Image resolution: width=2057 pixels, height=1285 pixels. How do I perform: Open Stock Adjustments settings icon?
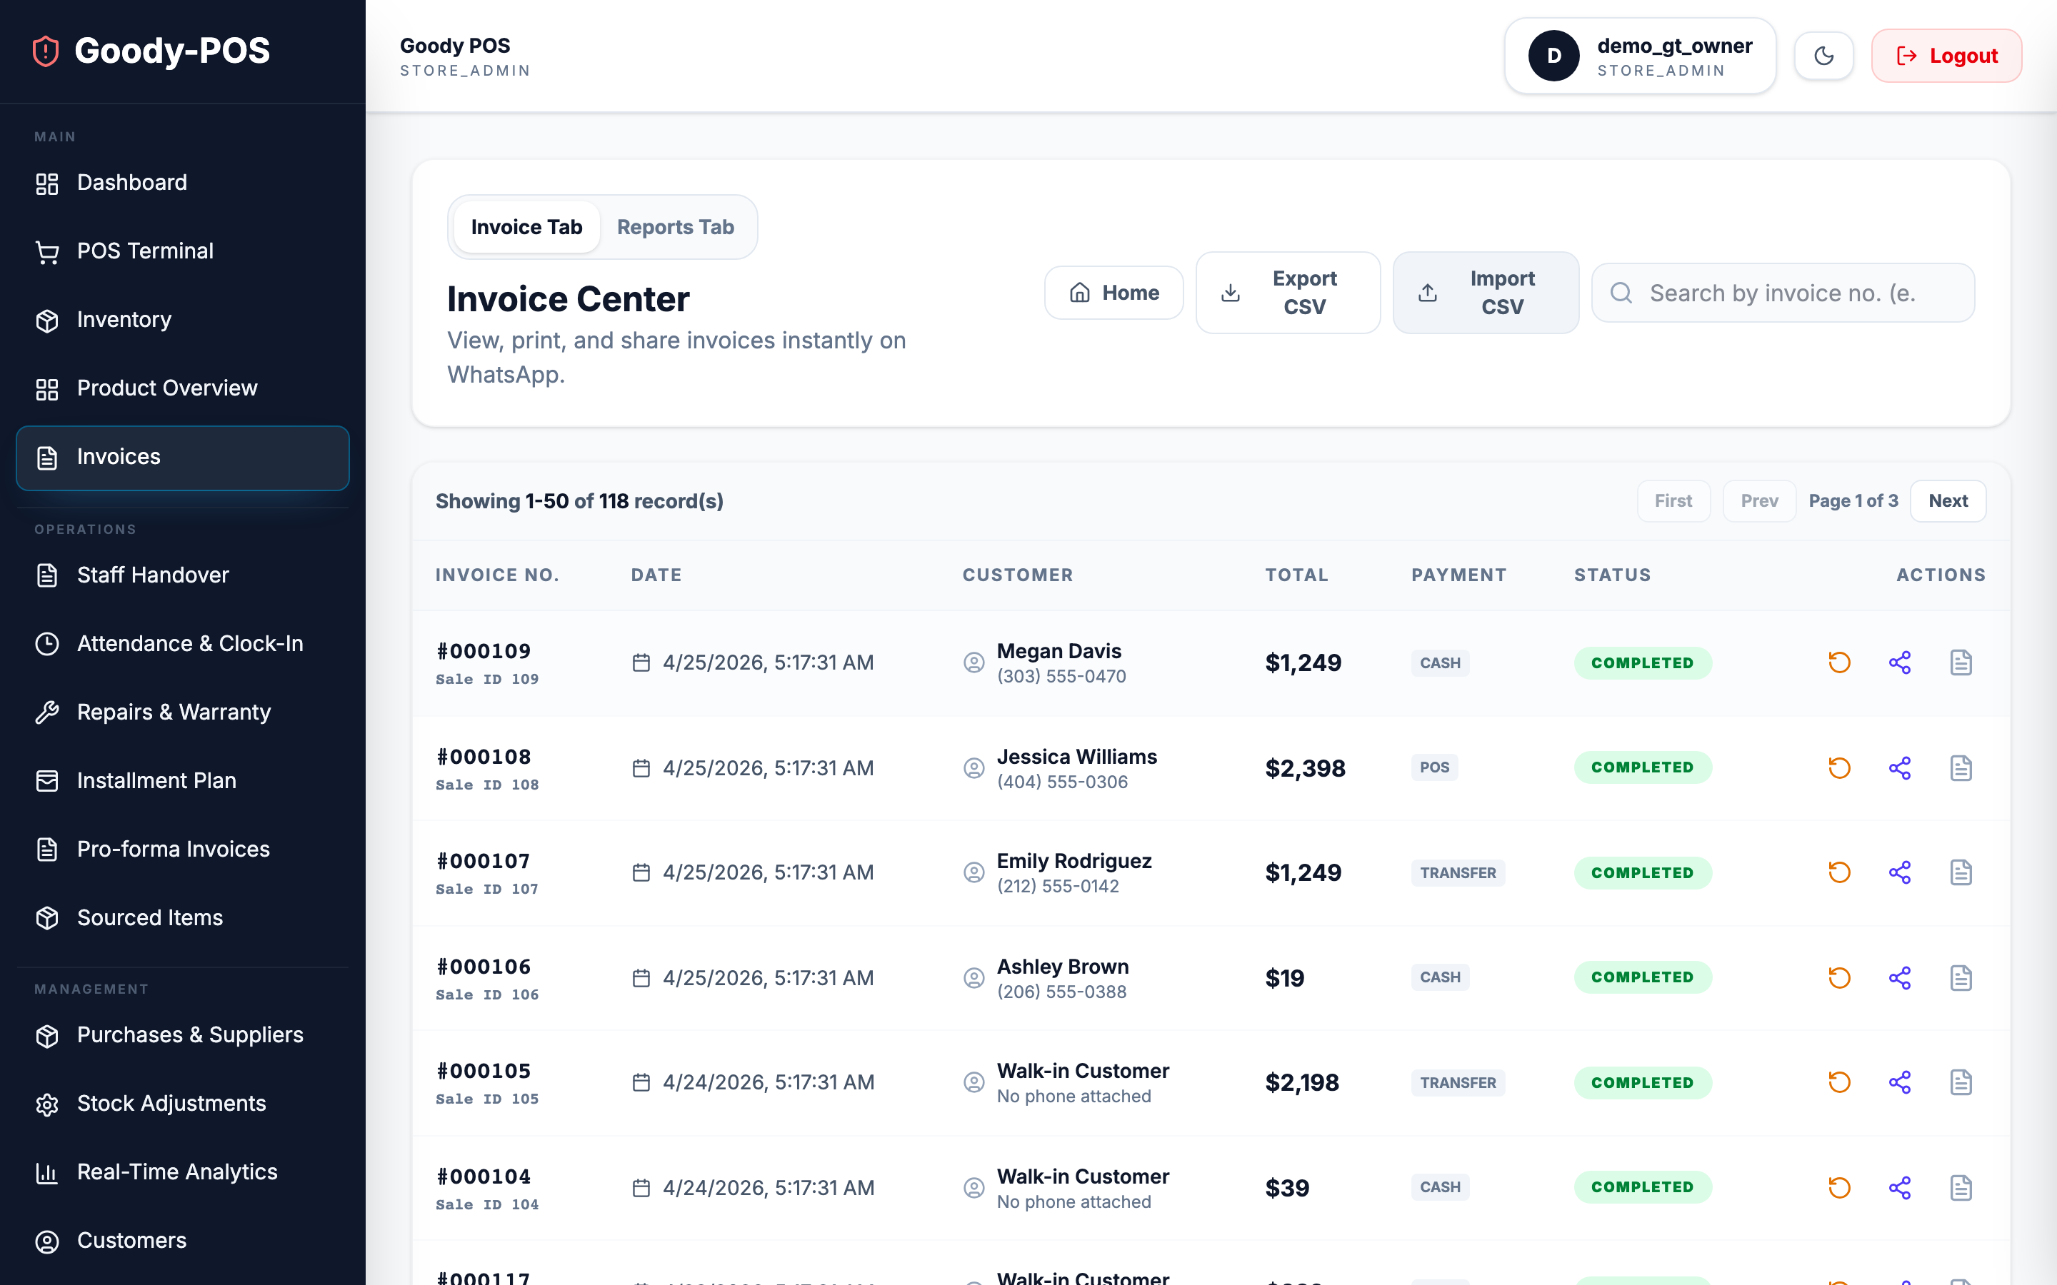click(46, 1104)
